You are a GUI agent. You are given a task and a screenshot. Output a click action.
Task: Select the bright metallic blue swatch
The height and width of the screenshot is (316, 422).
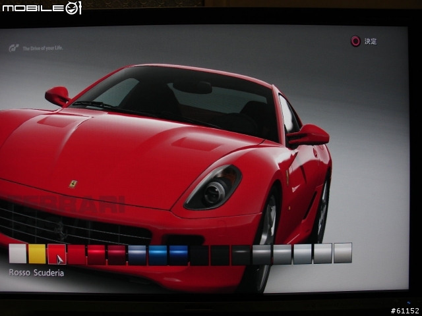pyautogui.click(x=158, y=255)
